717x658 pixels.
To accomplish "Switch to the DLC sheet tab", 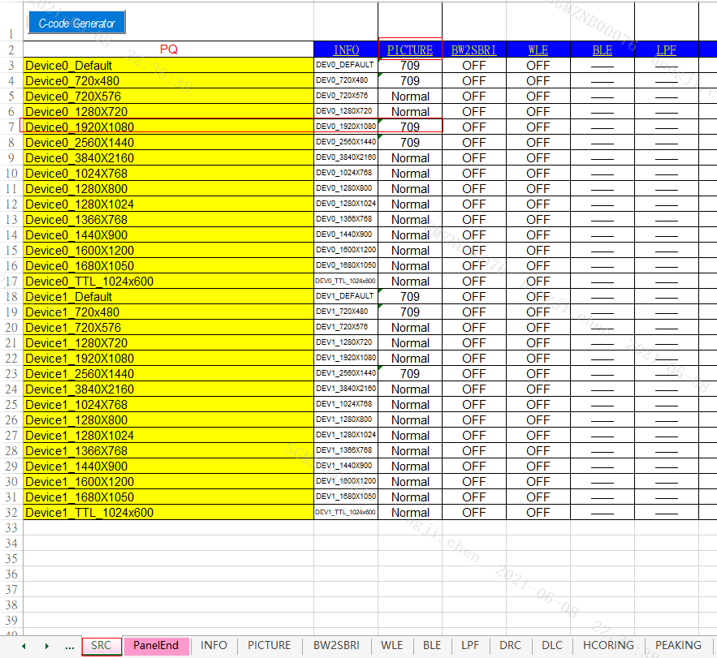I will point(552,645).
